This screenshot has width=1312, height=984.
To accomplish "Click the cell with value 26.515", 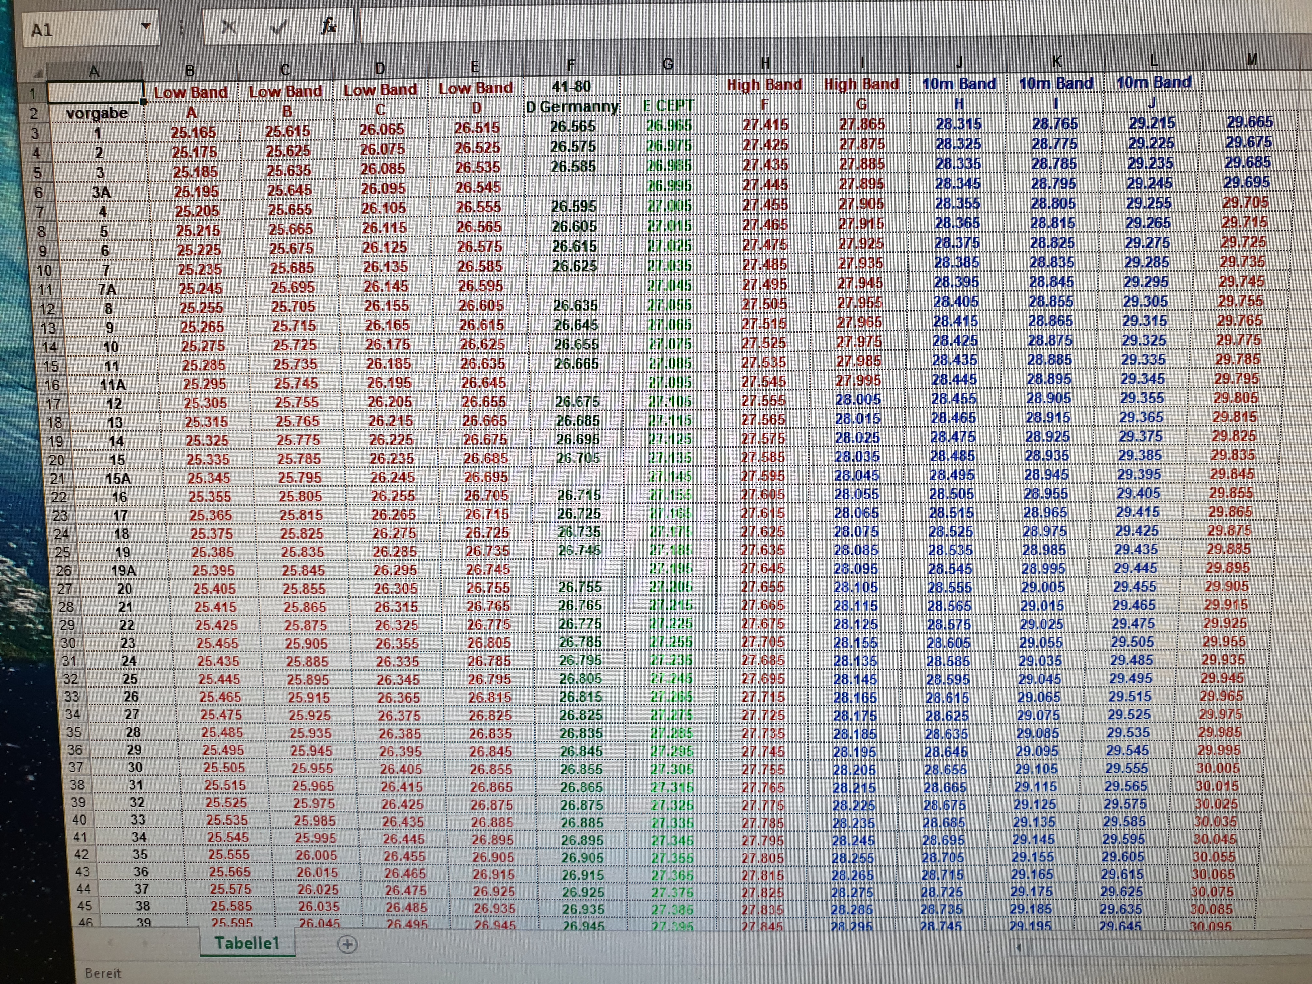I will pyautogui.click(x=477, y=128).
